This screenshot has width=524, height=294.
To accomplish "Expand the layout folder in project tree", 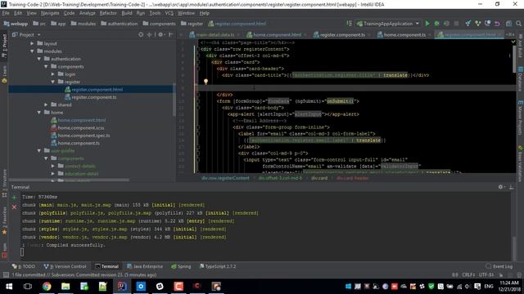I will 32,43.
